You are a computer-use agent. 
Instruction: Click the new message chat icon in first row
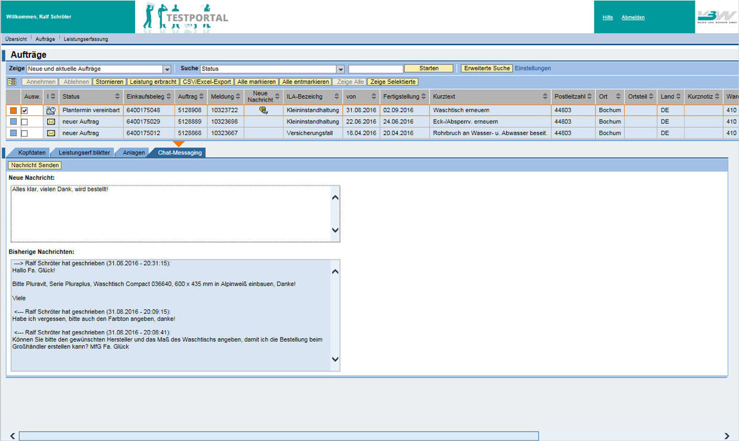point(264,110)
